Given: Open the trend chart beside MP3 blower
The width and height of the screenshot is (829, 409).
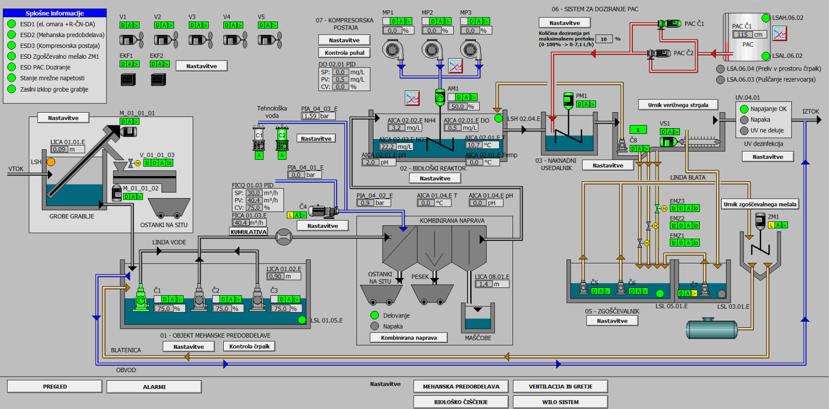Looking at the screenshot, I should (x=455, y=66).
